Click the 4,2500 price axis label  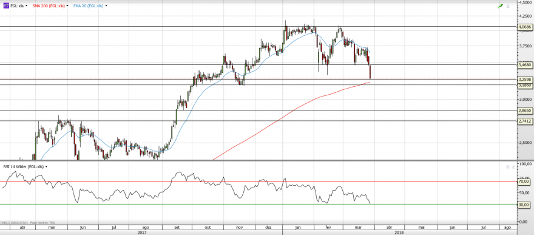click(525, 16)
